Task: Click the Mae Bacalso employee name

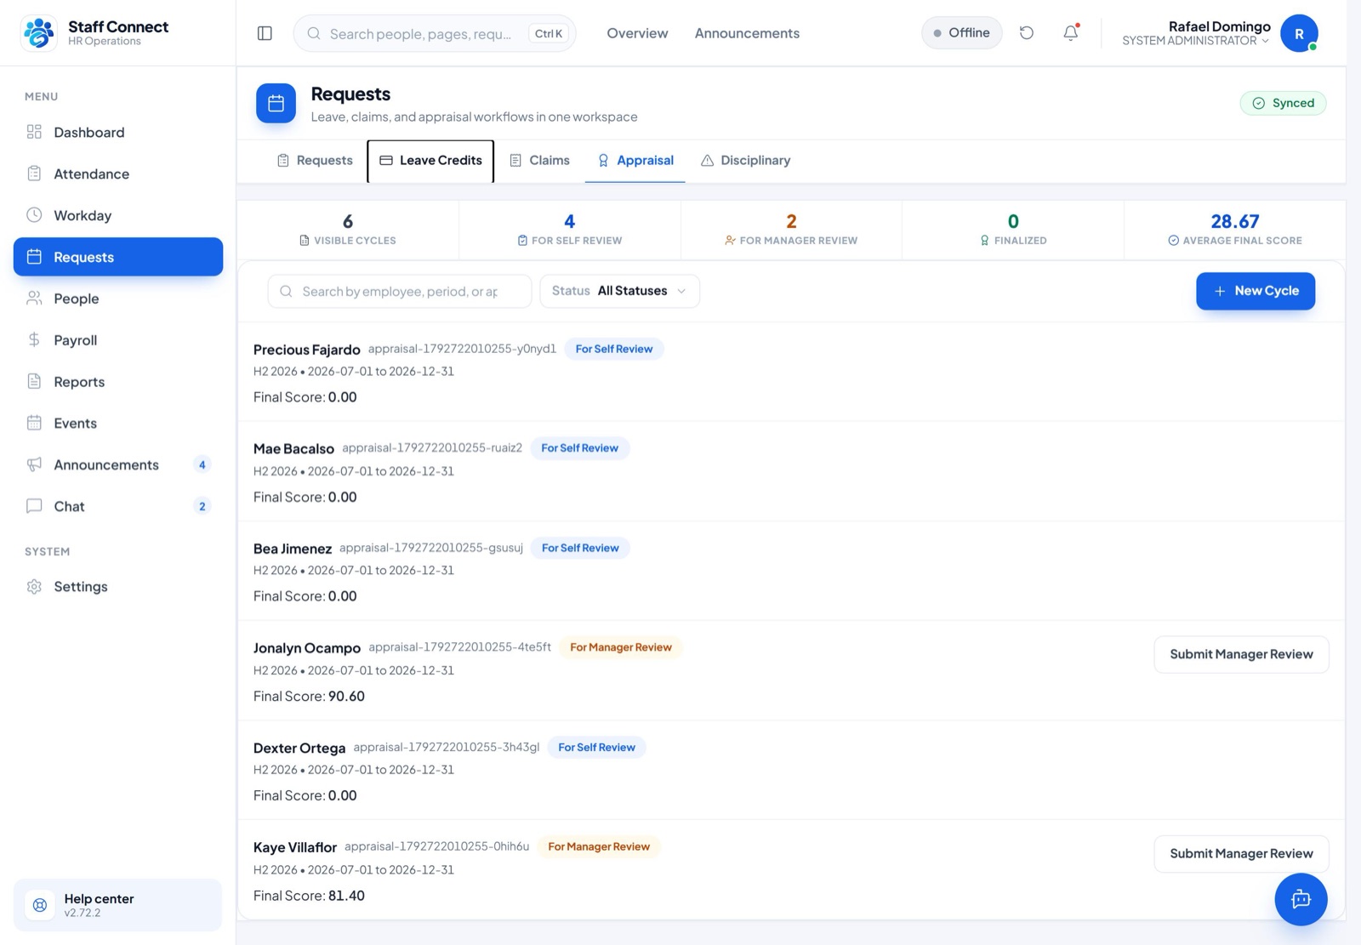Action: [293, 448]
